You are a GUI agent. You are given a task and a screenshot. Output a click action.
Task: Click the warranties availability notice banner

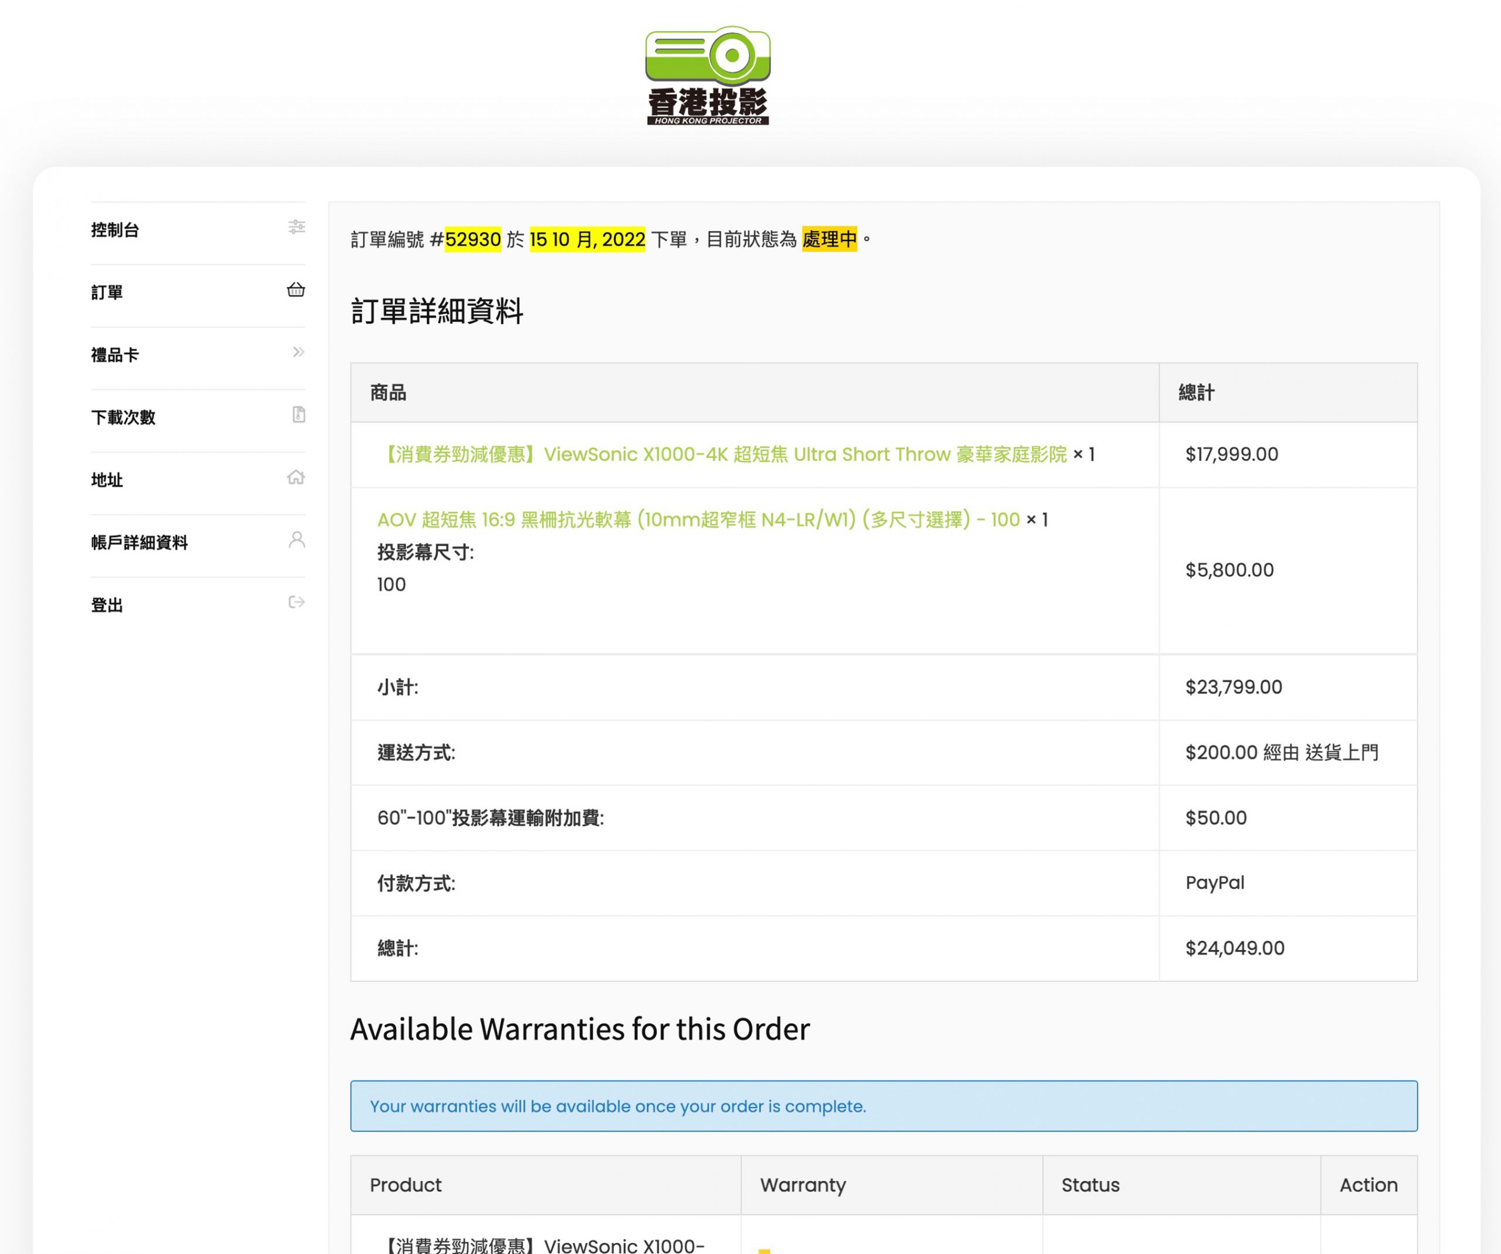884,1106
